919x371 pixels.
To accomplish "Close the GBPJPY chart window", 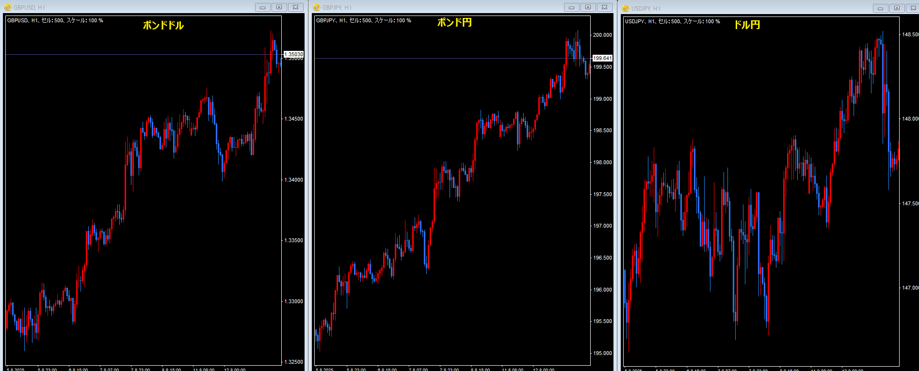I will coord(604,7).
